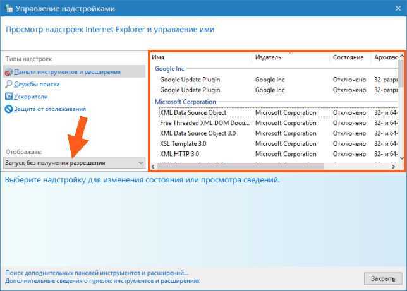Select the first Google Update Plugin row
407x291 pixels.
coord(279,80)
